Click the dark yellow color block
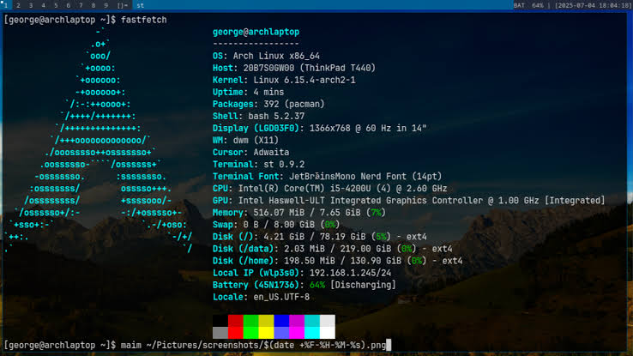 click(267, 321)
